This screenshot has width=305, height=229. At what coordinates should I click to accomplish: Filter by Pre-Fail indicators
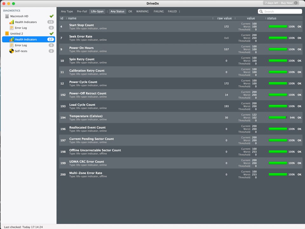tap(82, 11)
